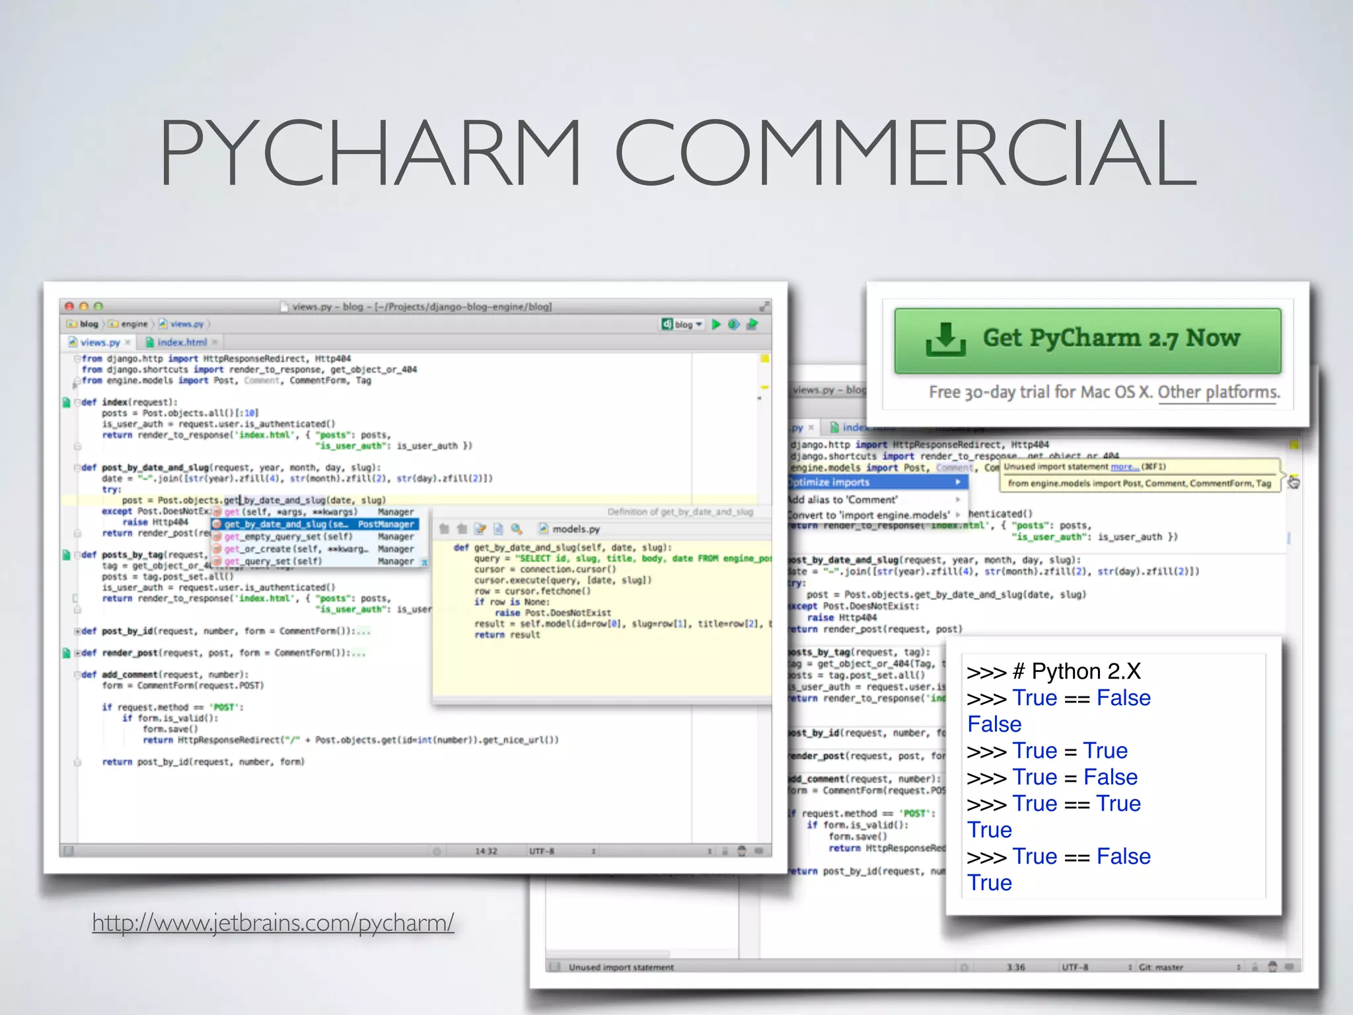This screenshot has width=1353, height=1015.
Task: Click the Debug bug icon beside Run
Action: [733, 324]
